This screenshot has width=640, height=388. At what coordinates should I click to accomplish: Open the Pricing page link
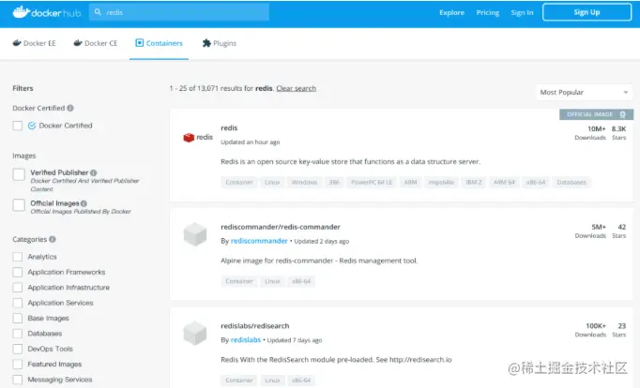coord(488,12)
